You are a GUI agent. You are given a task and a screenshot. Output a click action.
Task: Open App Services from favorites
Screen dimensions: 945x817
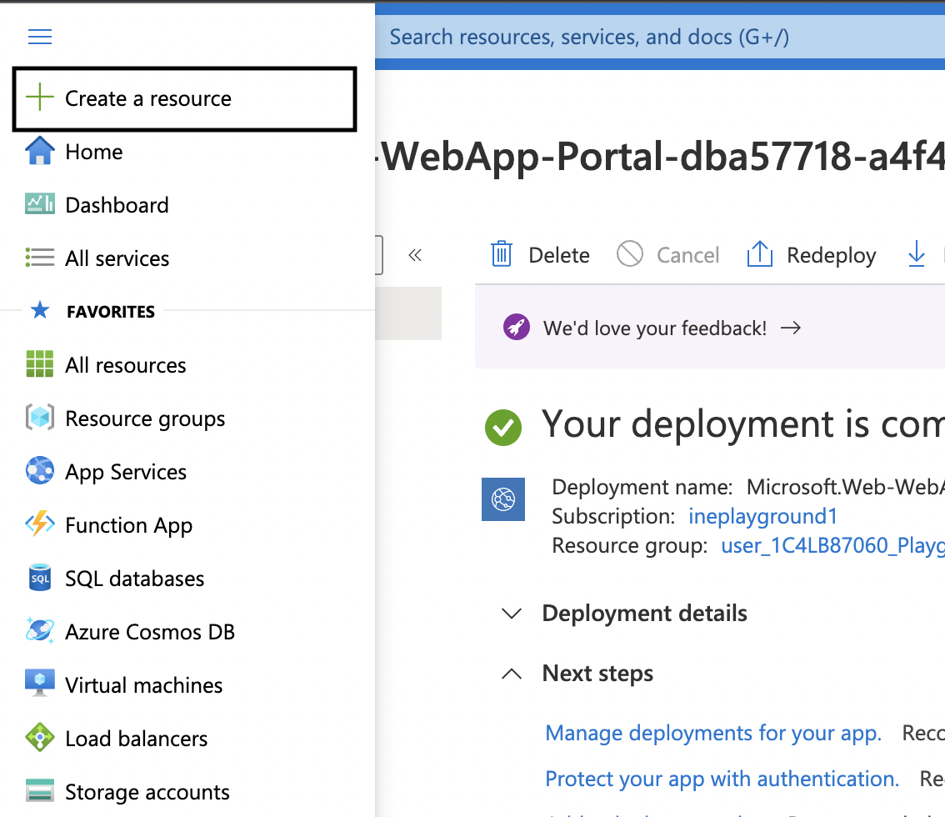(x=125, y=472)
